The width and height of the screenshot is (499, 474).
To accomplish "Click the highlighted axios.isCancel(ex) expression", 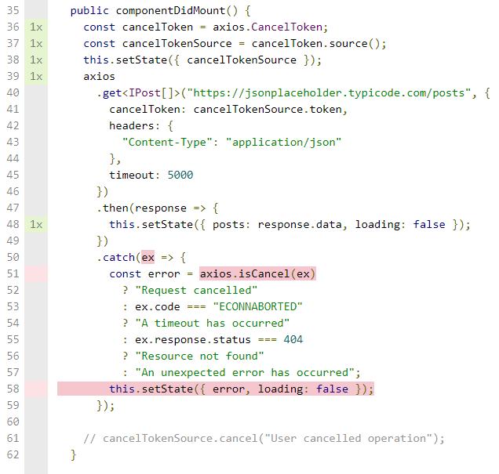I will tap(257, 274).
